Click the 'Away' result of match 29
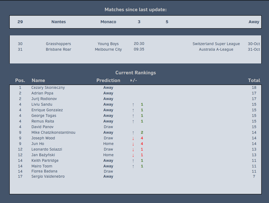This screenshot has height=203, width=269. click(254, 22)
